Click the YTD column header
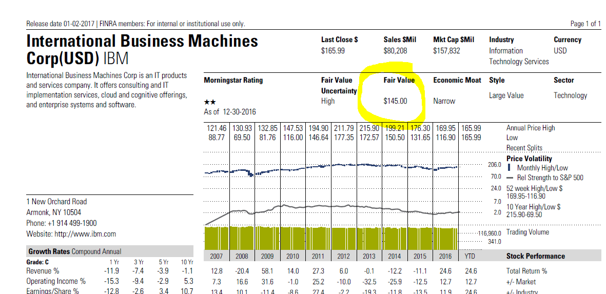The image size is (606, 294). [x=469, y=256]
